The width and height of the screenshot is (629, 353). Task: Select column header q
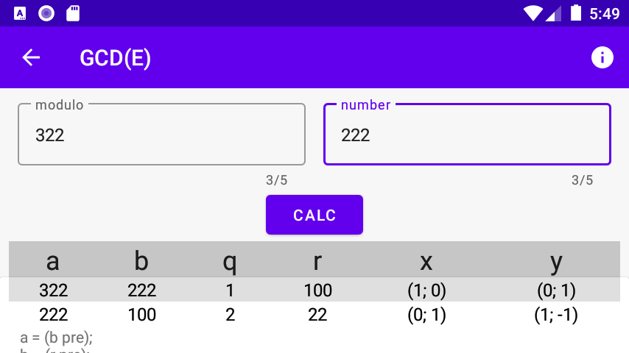click(x=230, y=263)
